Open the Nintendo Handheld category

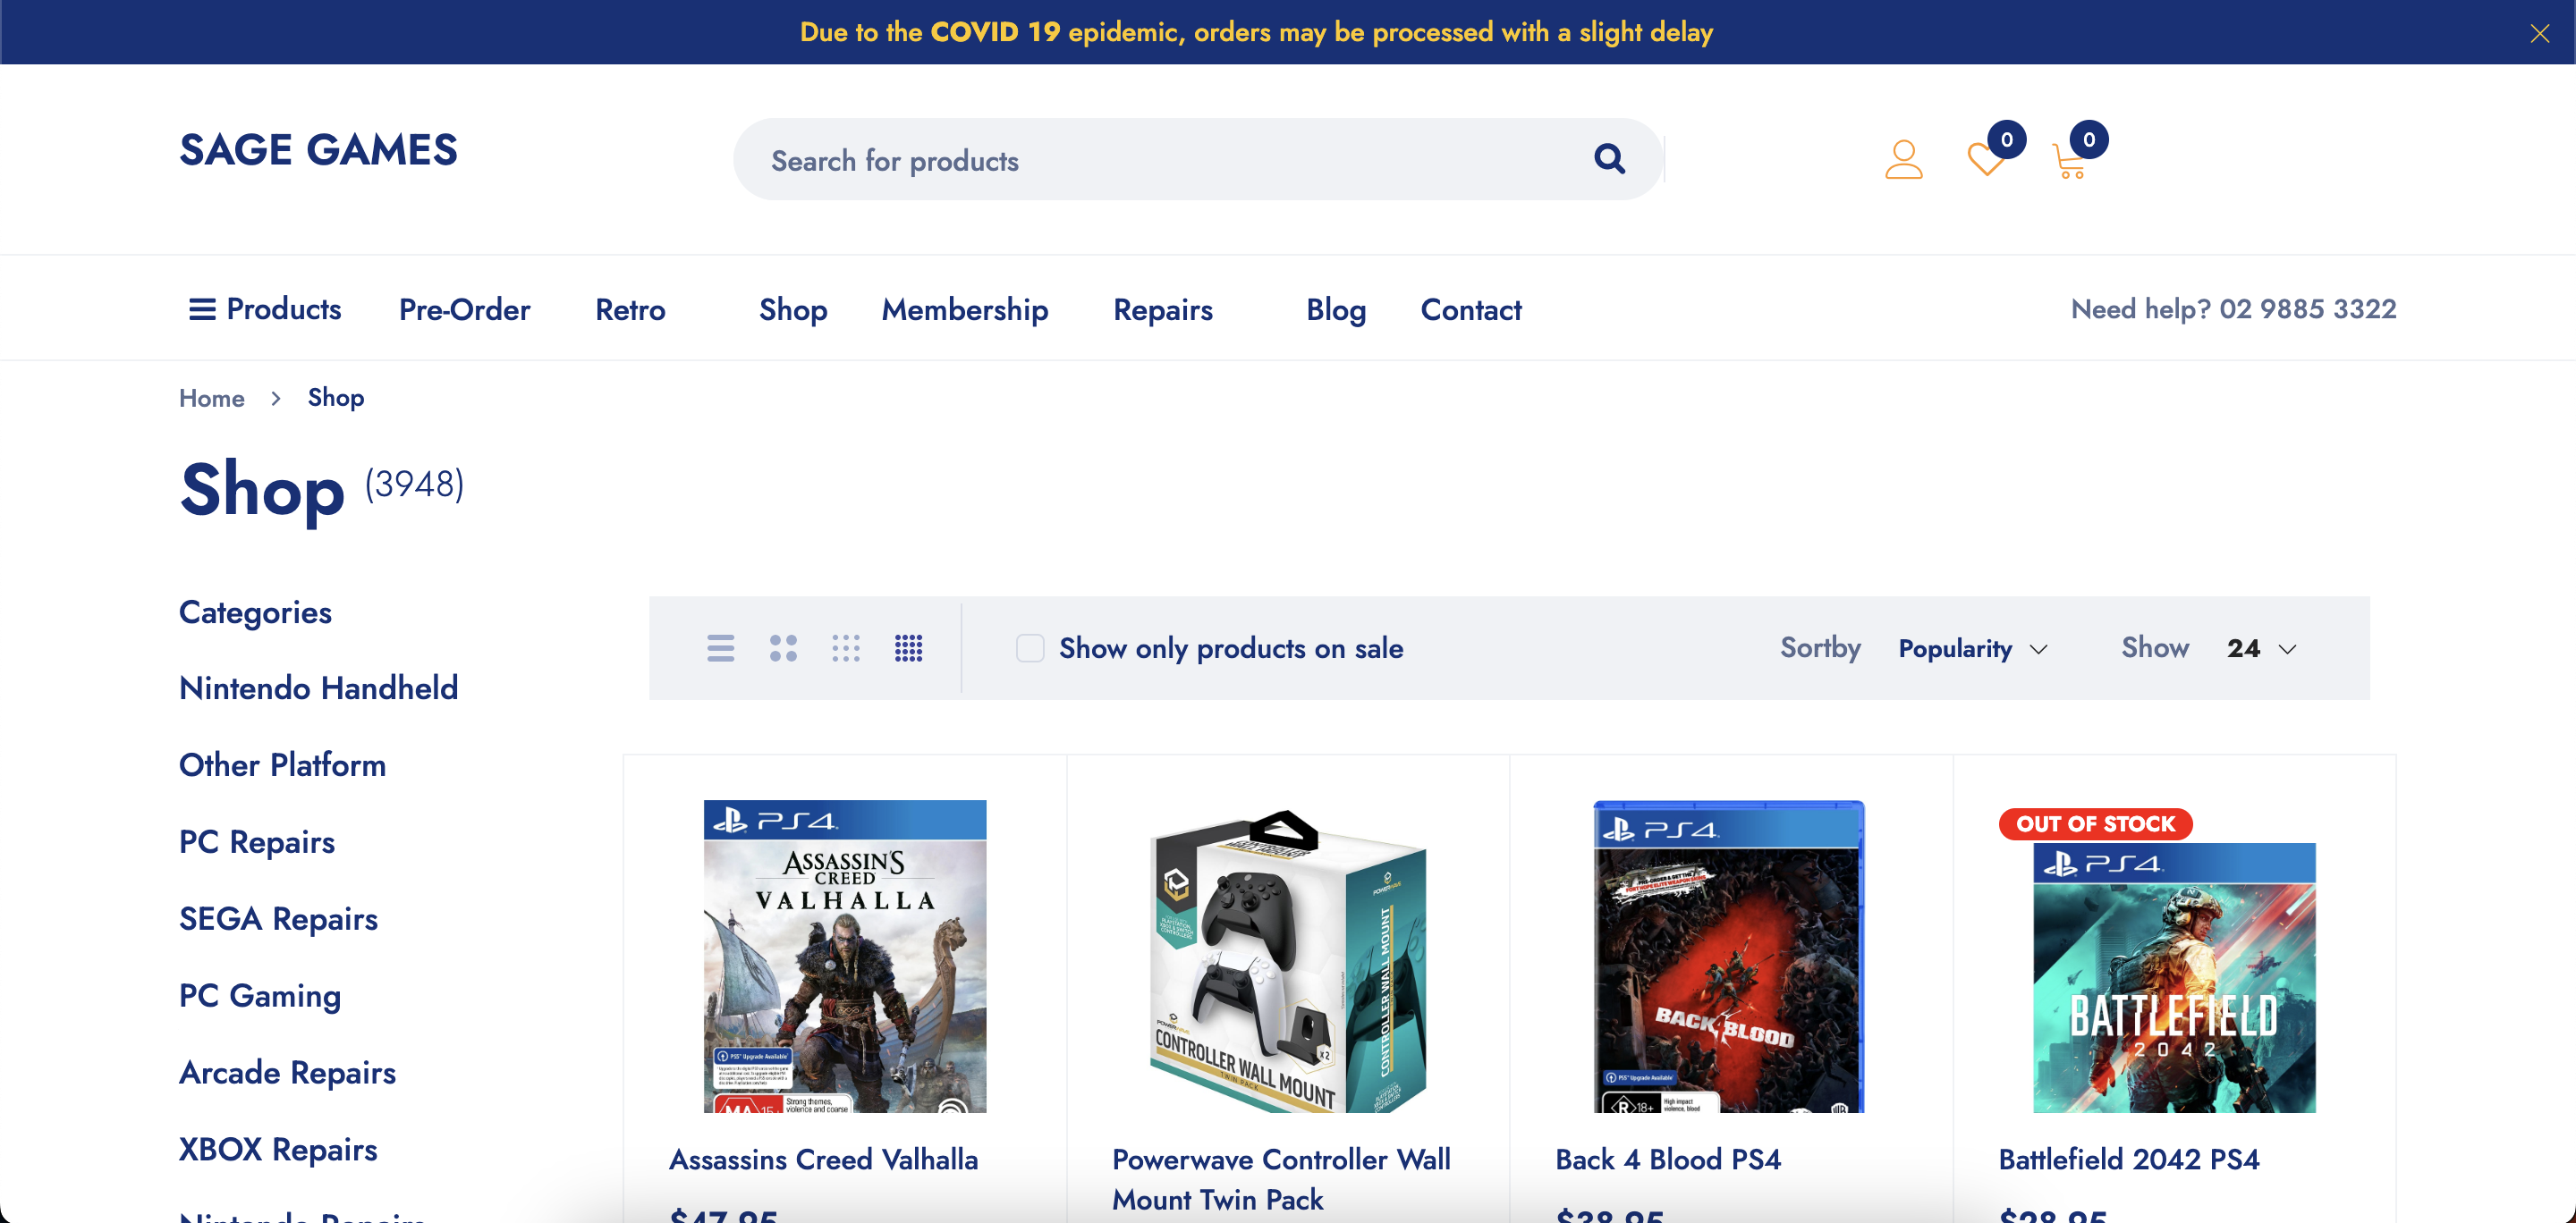(318, 687)
